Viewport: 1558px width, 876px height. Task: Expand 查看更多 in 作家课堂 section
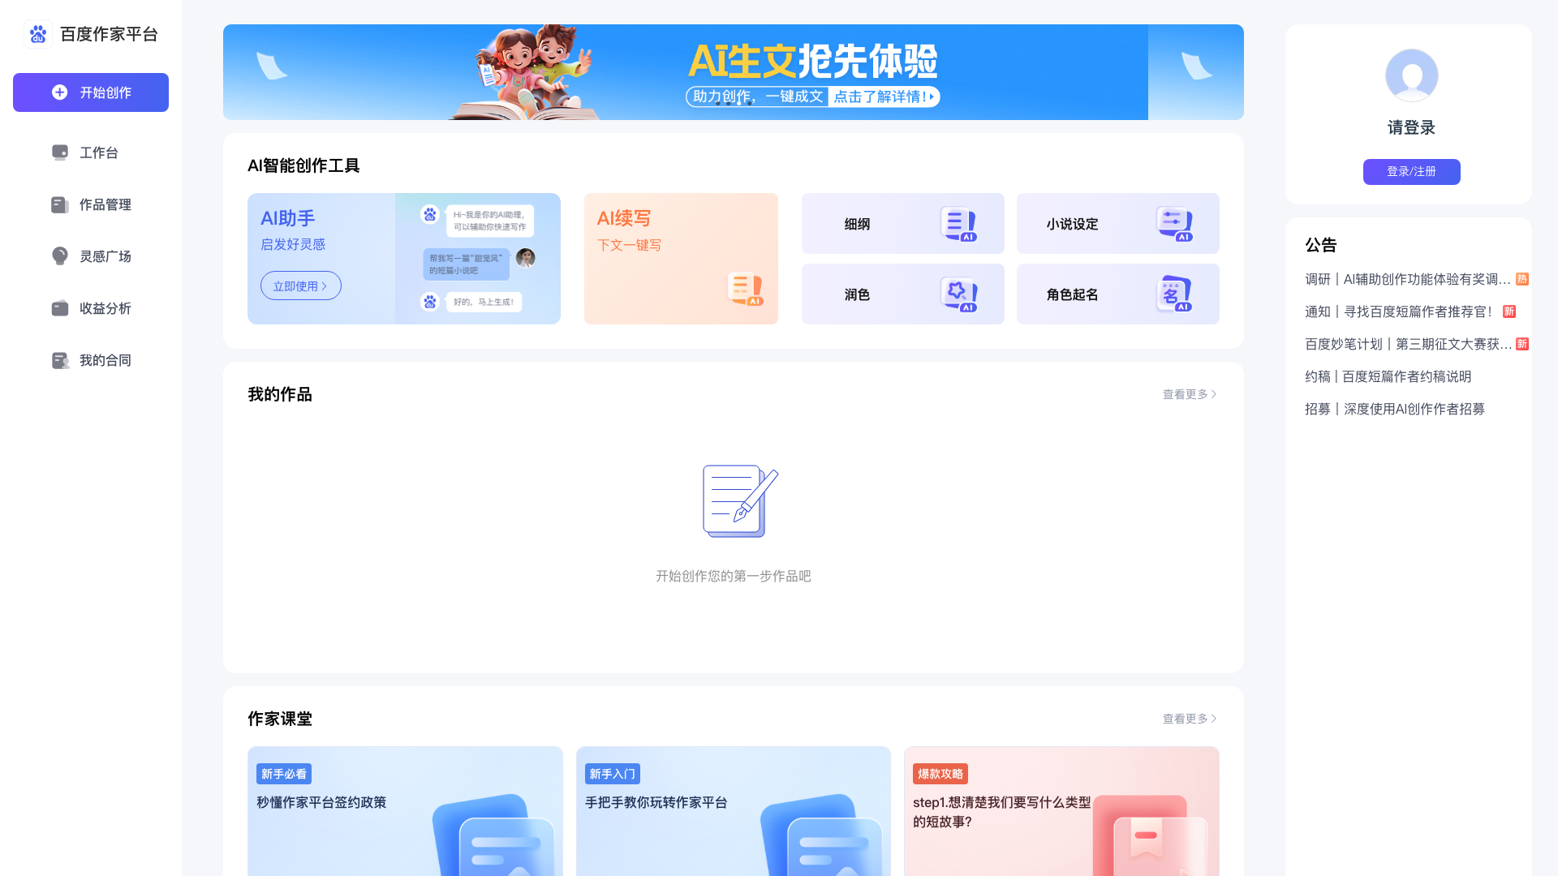pyautogui.click(x=1190, y=719)
